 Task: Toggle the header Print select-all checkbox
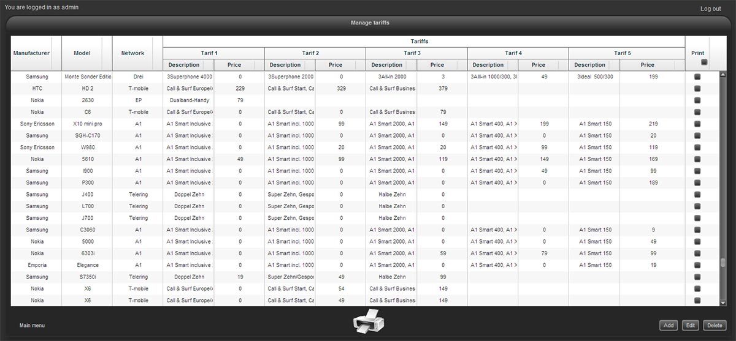[704, 62]
